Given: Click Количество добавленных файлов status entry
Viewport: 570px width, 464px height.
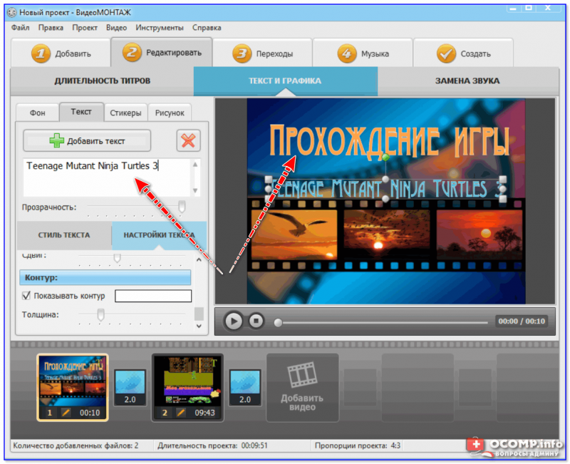Looking at the screenshot, I should coord(76,445).
